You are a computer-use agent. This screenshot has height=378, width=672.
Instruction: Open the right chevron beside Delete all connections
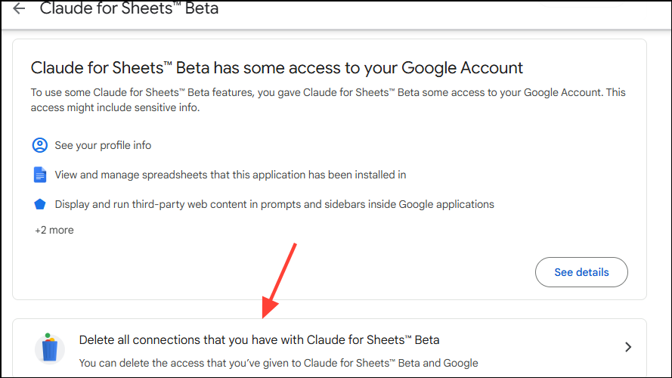coord(627,348)
